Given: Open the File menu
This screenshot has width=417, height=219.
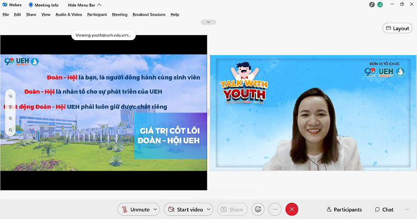Looking at the screenshot, I should tap(6, 15).
